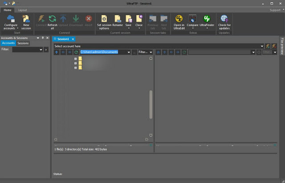Close the Session1 tab
The width and height of the screenshot is (285, 183).
[x=73, y=39]
